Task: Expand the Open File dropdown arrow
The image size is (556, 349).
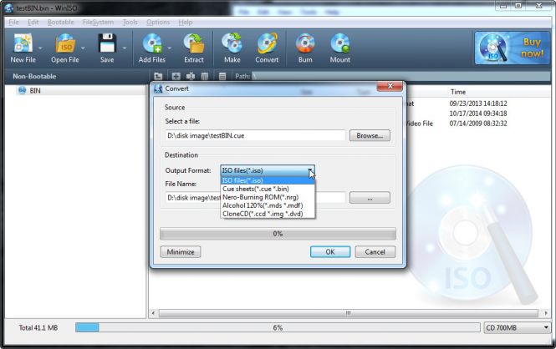Action: click(83, 48)
